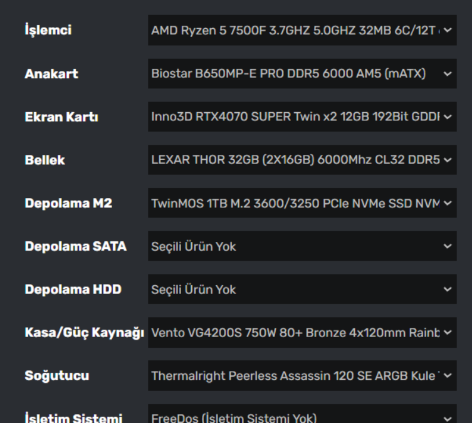Click the chevron arrow on the Anakart field
Viewport: 472px width, 423px height.
[x=447, y=74]
